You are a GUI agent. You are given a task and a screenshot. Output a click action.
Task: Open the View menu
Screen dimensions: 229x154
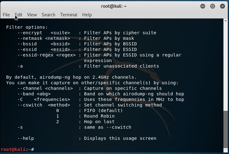coord(32,15)
